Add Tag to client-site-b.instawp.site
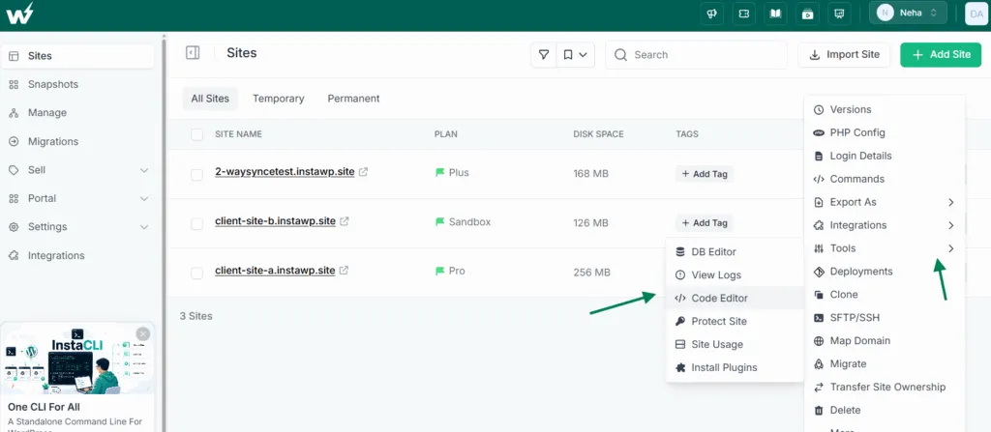Viewport: 991px width, 432px height. point(705,223)
